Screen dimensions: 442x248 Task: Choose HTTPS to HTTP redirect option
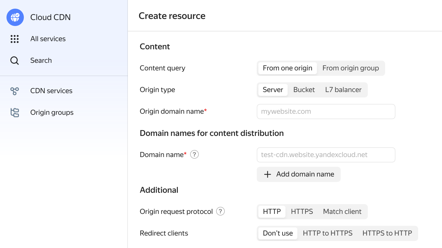coord(387,233)
